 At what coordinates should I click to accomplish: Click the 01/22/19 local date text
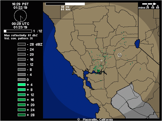point(20,8)
